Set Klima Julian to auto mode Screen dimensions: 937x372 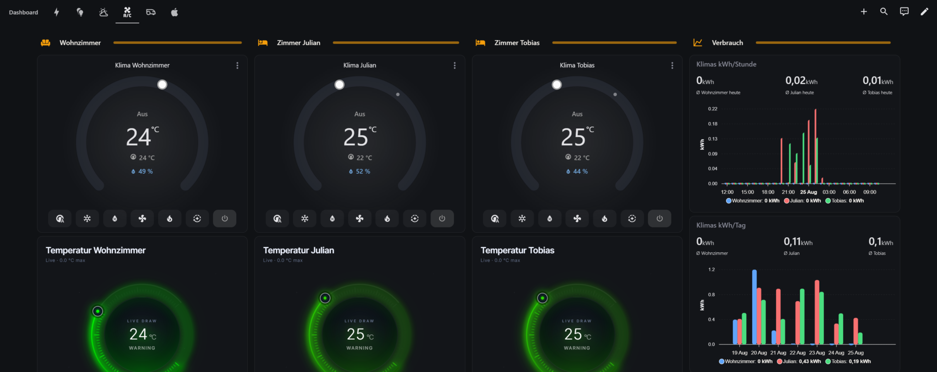pos(277,219)
